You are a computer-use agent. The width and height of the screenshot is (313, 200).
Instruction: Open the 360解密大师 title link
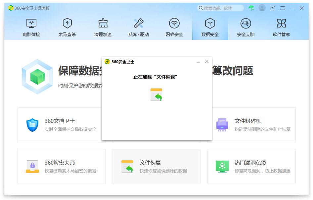click(x=60, y=163)
